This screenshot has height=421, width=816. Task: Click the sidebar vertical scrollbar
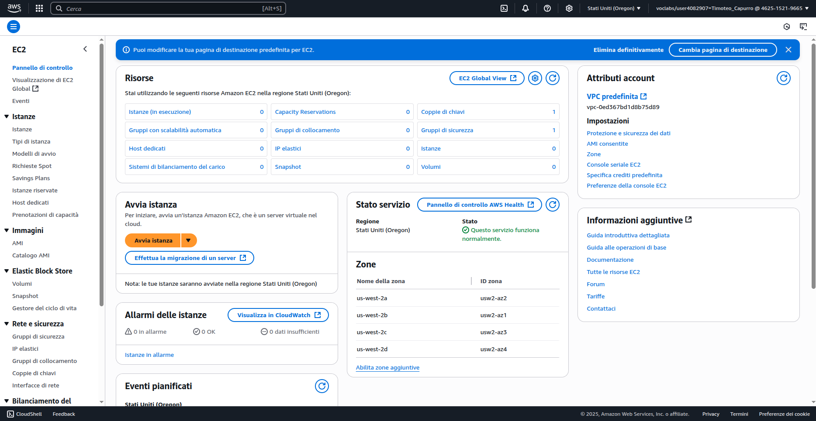[x=101, y=175]
